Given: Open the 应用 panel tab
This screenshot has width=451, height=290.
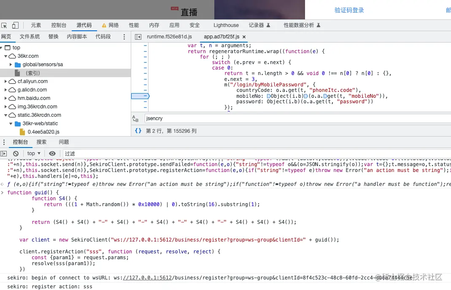Looking at the screenshot, I should point(174,25).
